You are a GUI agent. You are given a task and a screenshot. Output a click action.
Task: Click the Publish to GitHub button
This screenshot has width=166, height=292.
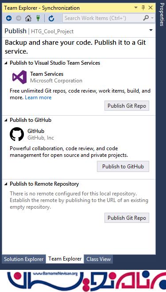click(123, 167)
